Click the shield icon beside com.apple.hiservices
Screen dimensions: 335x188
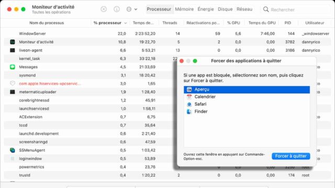pyautogui.click(x=13, y=84)
